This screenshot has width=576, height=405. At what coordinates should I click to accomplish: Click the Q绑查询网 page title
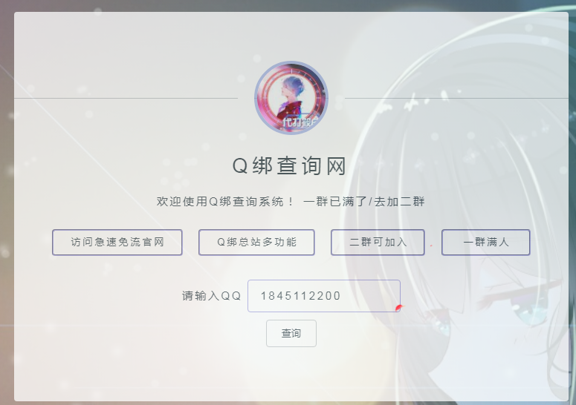click(290, 166)
